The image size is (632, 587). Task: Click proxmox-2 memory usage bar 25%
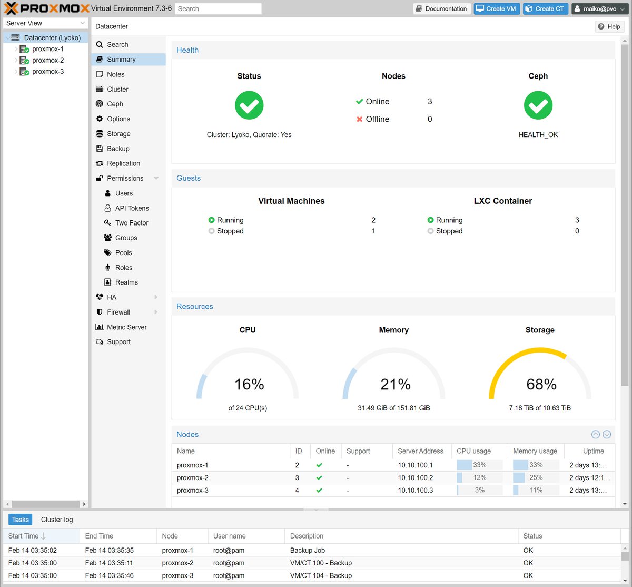click(x=536, y=477)
